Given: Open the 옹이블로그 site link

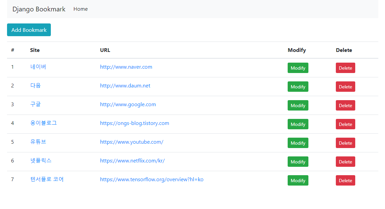Looking at the screenshot, I should [43, 123].
